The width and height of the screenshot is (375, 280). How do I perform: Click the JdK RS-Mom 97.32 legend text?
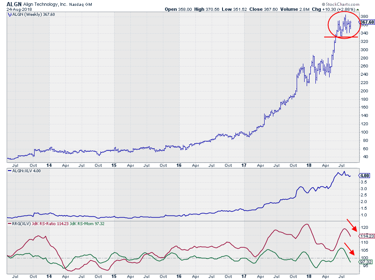click(87, 224)
